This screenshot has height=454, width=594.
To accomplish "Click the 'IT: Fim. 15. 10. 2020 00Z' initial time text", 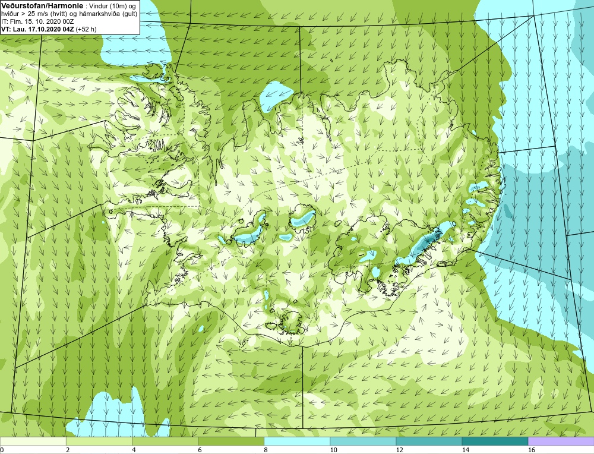I will pyautogui.click(x=37, y=21).
